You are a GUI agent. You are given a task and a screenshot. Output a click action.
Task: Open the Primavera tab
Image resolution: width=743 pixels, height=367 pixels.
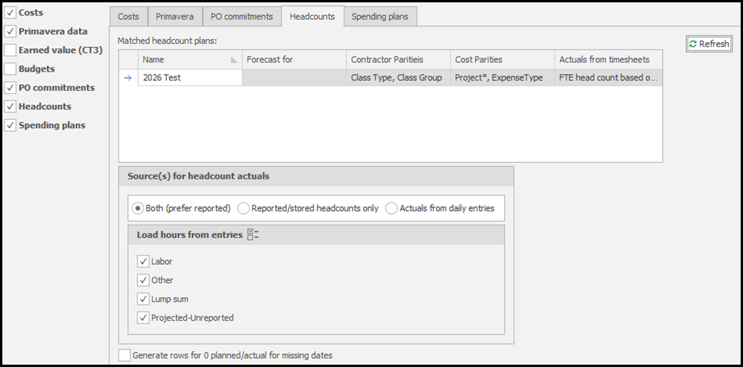174,17
